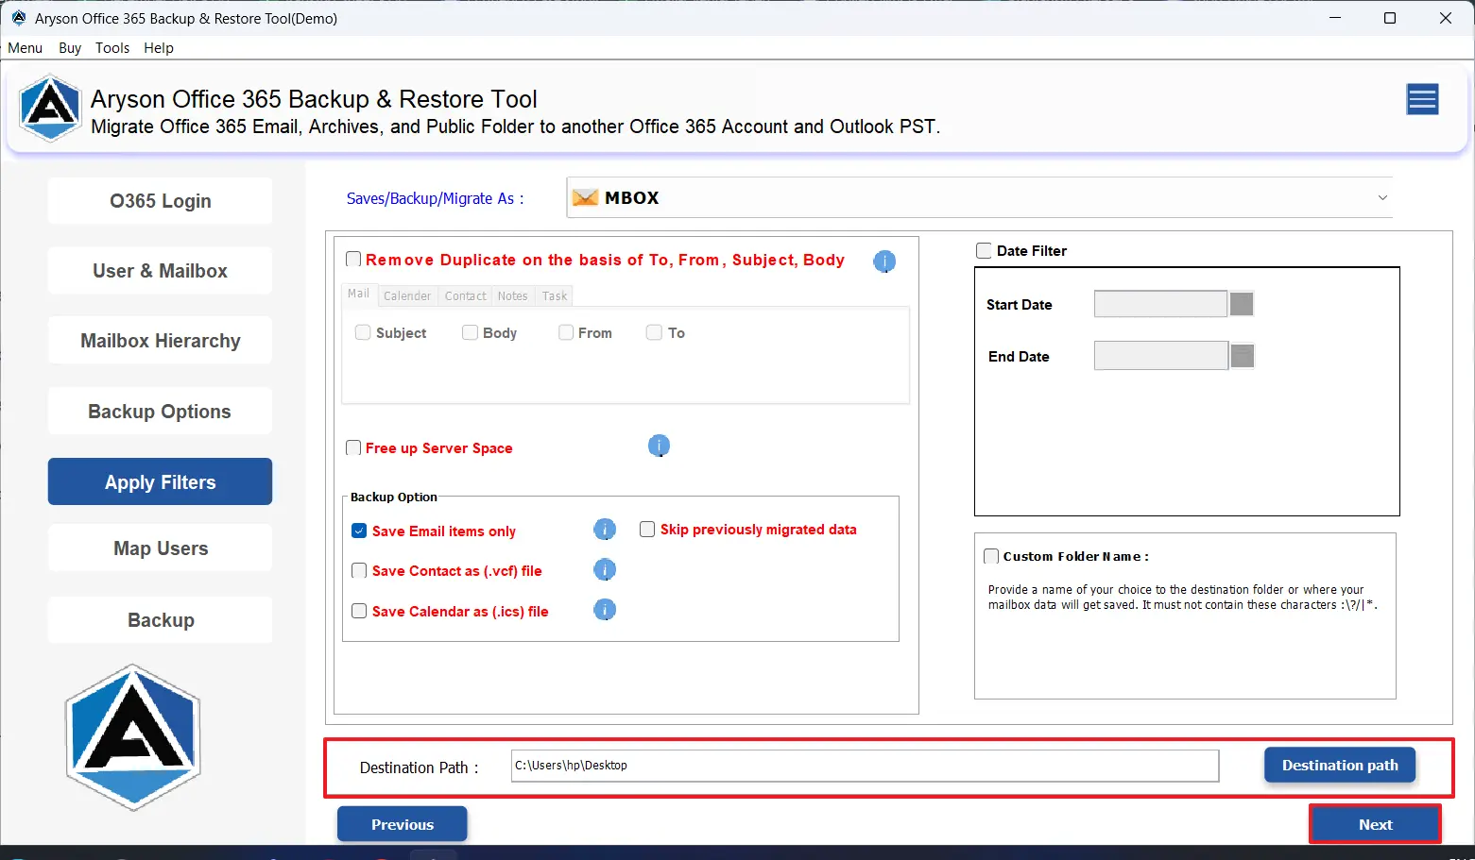
Task: Click the Aryson hexagon logo in the sidebar
Action: 132,737
